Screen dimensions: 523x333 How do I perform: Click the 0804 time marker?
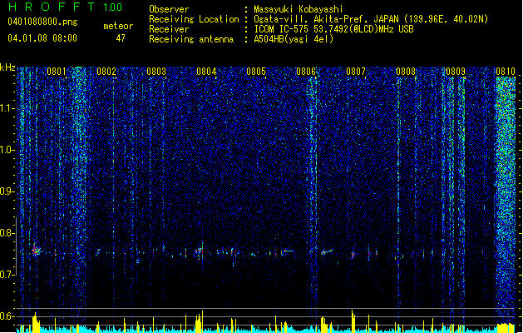(206, 72)
